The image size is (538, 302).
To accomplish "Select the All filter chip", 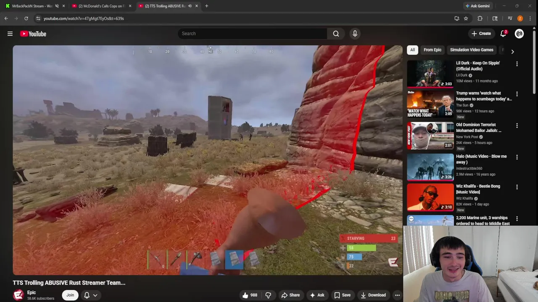I will click(x=412, y=50).
